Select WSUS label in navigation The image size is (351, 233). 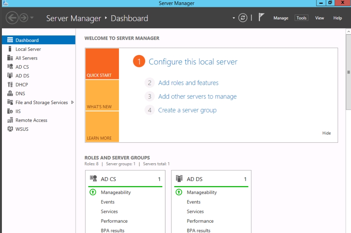(22, 129)
